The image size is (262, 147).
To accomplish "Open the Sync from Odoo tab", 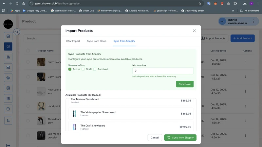I will pos(97,41).
